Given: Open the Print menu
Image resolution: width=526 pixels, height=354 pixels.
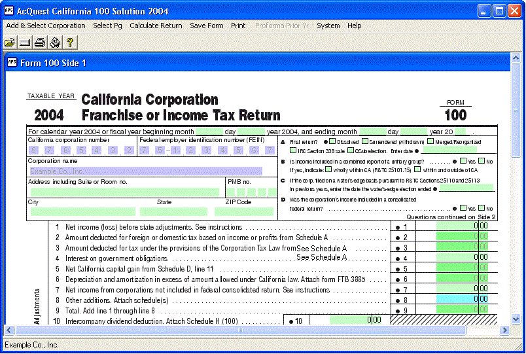Looking at the screenshot, I should pyautogui.click(x=238, y=26).
